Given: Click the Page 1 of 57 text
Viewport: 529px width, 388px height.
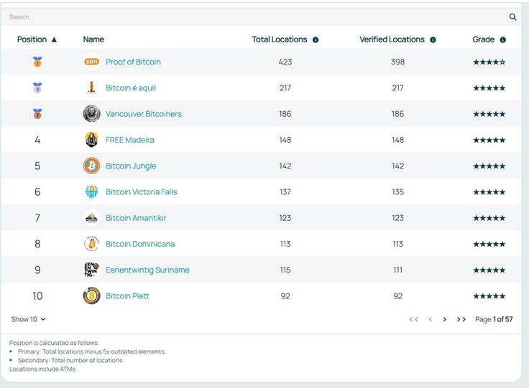Looking at the screenshot, I should coord(494,319).
